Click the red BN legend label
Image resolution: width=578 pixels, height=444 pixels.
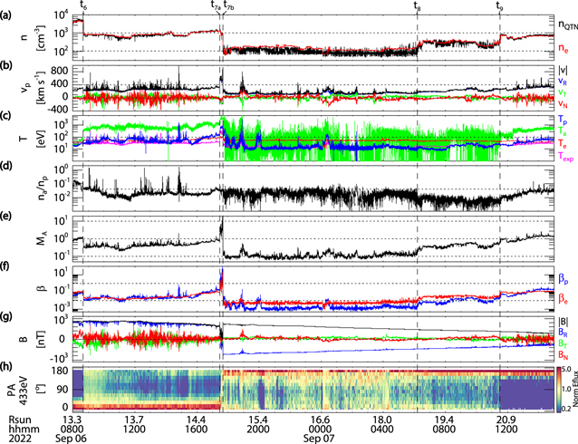[563, 355]
